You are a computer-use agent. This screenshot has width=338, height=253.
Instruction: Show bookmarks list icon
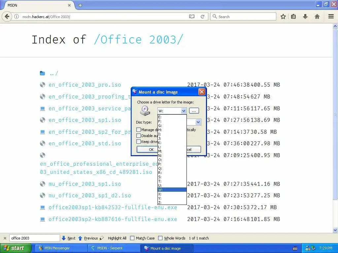click(293, 16)
